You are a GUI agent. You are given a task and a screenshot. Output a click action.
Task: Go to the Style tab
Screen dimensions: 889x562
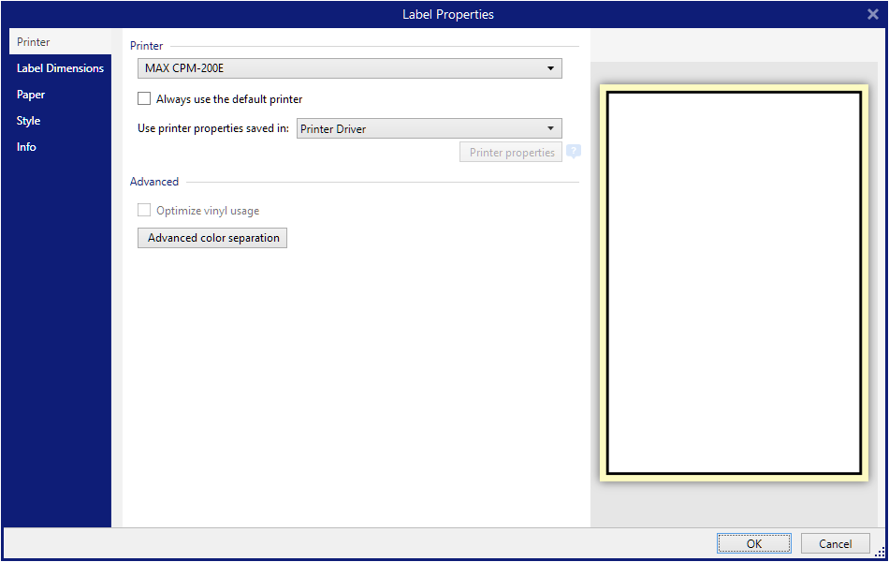click(x=28, y=121)
